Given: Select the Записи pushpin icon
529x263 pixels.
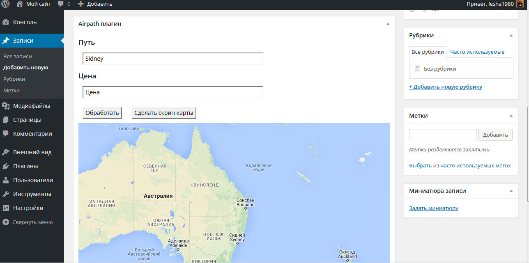Looking at the screenshot, I should click(6, 41).
